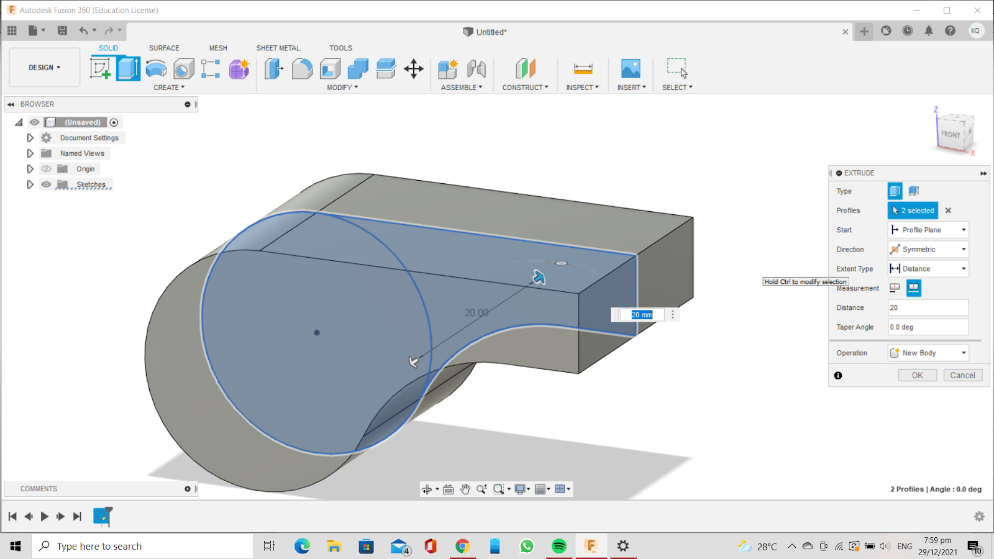The width and height of the screenshot is (994, 559).
Task: Click the Insert Image icon
Action: pyautogui.click(x=631, y=68)
